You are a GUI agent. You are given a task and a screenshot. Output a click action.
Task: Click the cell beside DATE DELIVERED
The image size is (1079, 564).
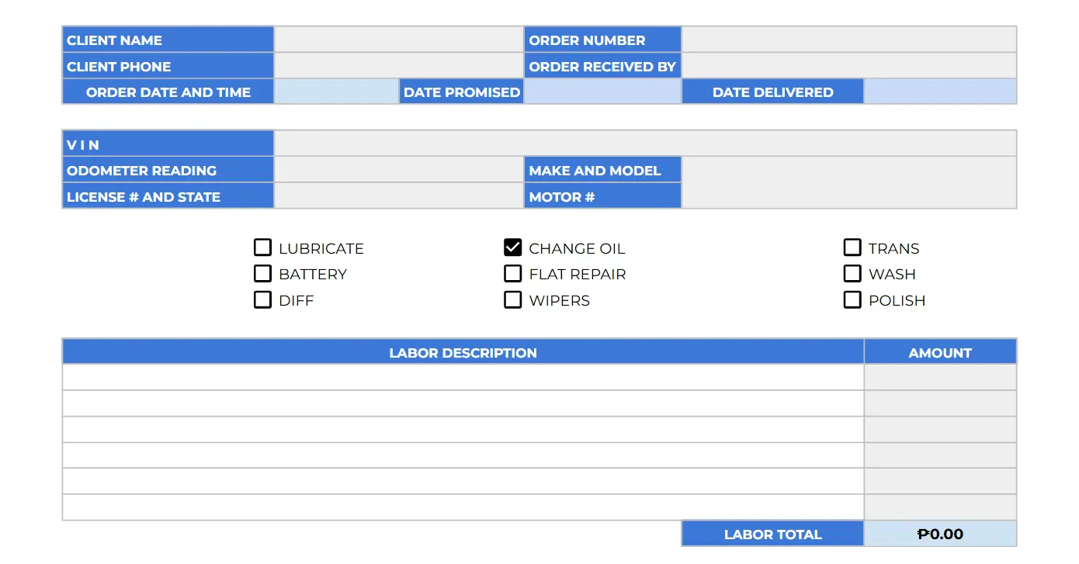(x=940, y=92)
